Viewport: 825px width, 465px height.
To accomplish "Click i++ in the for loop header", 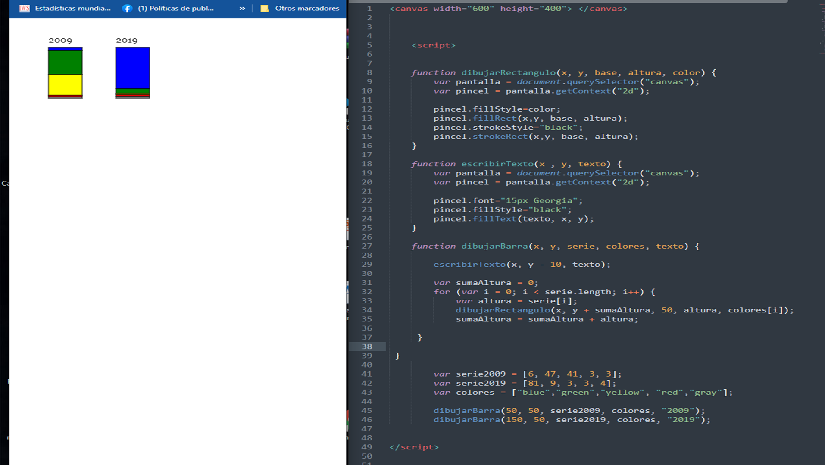I will tap(631, 292).
